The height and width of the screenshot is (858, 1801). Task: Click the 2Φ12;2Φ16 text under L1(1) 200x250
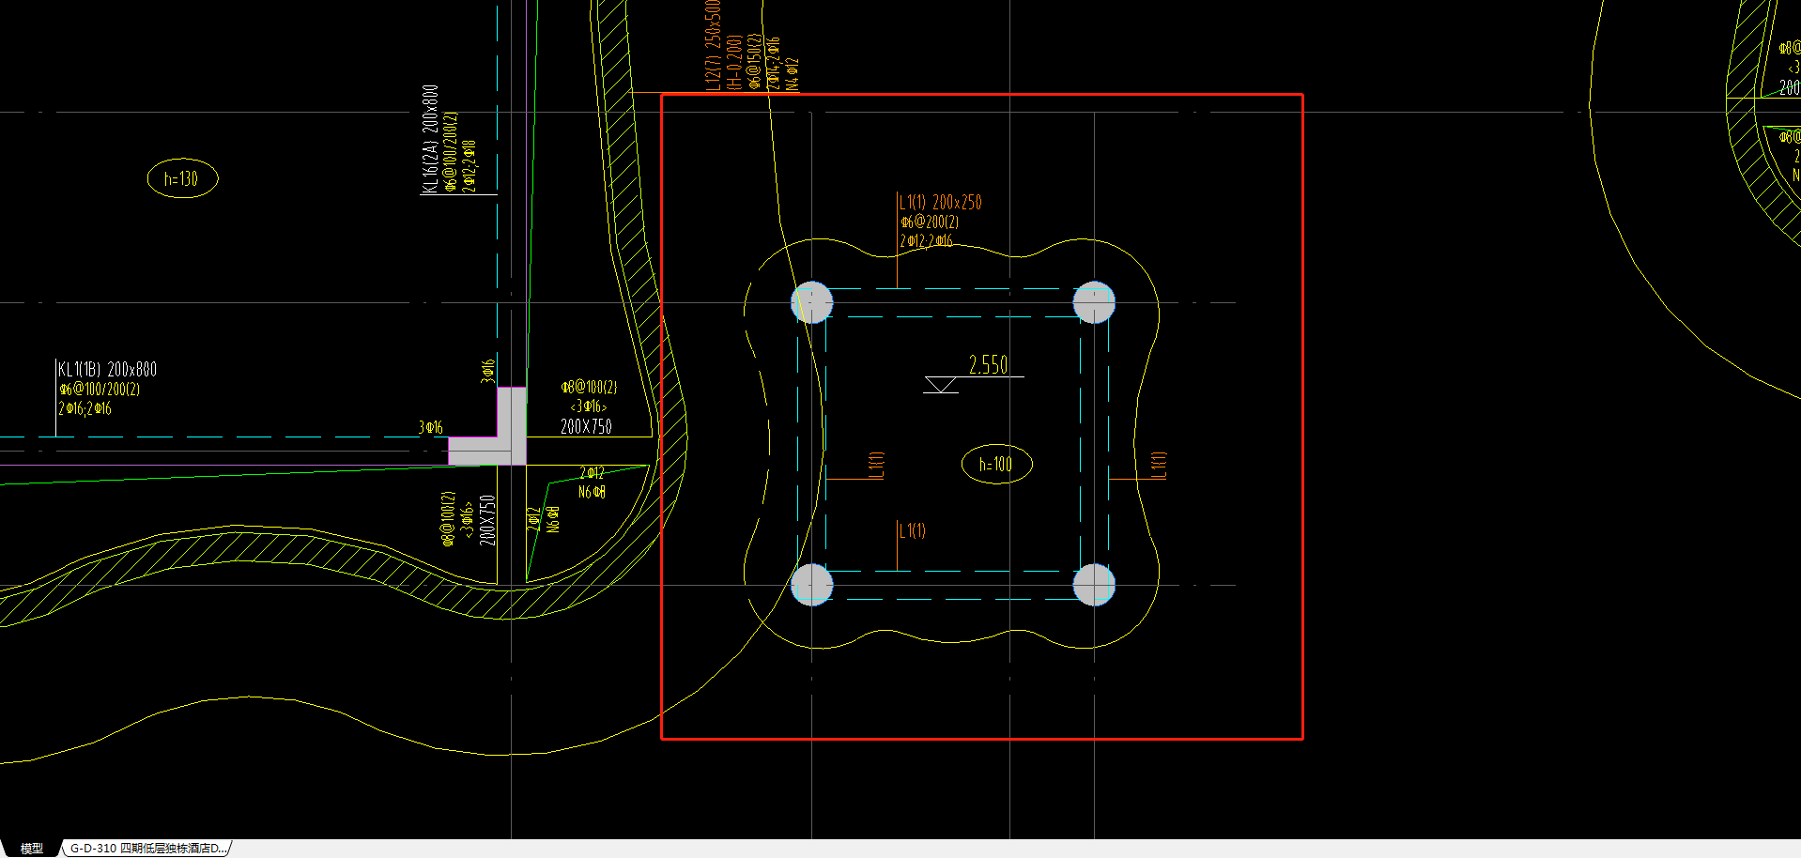(926, 241)
